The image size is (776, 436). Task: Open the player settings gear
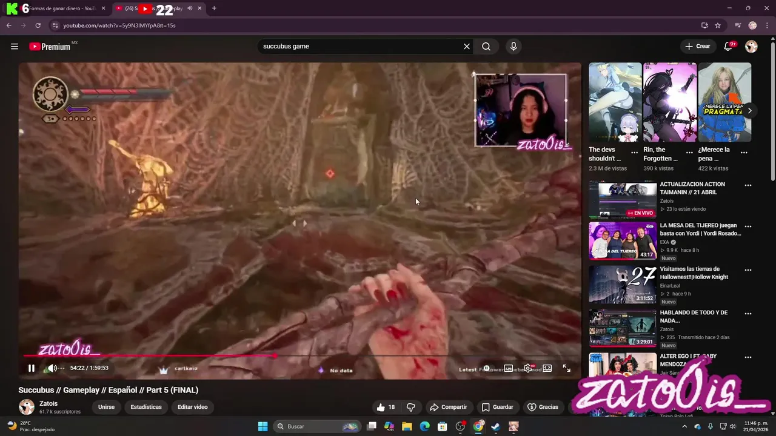point(528,368)
